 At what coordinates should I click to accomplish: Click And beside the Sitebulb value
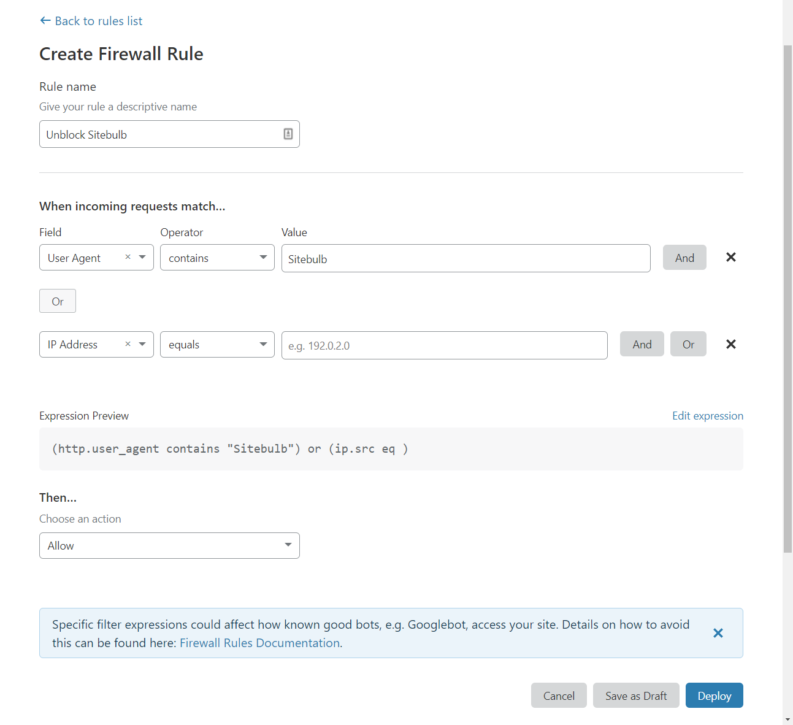tap(684, 258)
